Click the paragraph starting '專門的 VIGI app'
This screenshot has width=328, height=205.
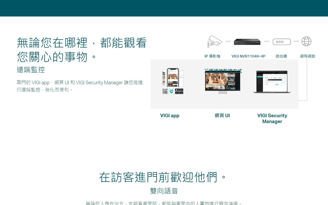pyautogui.click(x=80, y=86)
